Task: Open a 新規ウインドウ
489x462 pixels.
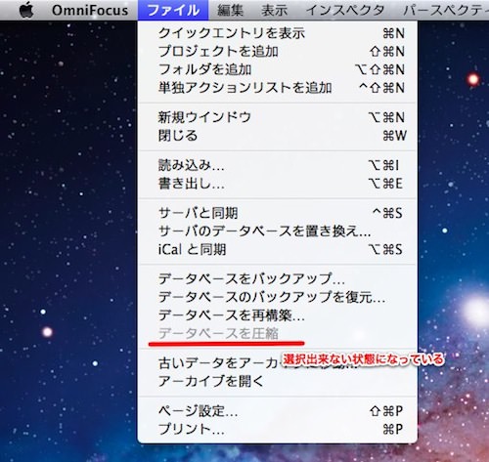Action: click(x=278, y=117)
